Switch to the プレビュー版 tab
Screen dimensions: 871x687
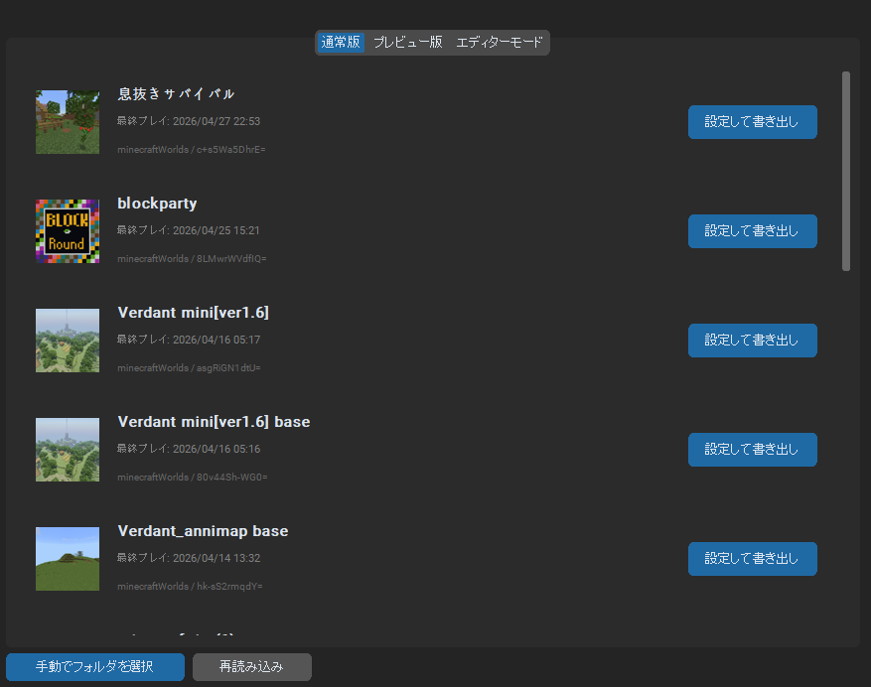click(x=407, y=43)
